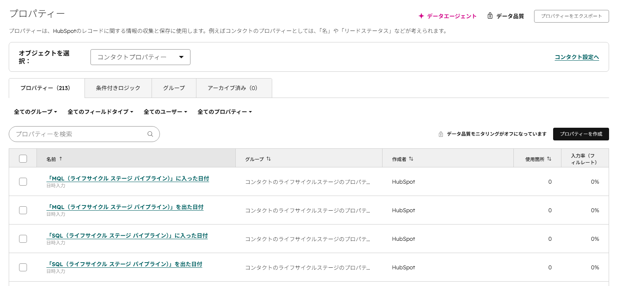
Task: Click the search magnifier icon
Action: 150,134
